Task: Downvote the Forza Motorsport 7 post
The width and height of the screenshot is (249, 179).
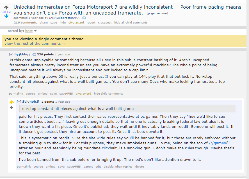Action: (6, 16)
